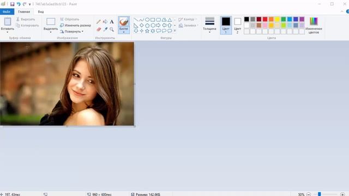Click Вырезать (Cut) button
Image resolution: width=349 pixels, height=196 pixels.
(x=26, y=20)
